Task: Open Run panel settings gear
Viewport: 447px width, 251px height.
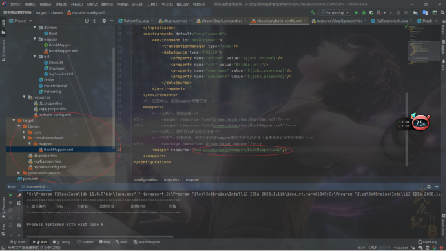Action: tap(429, 187)
